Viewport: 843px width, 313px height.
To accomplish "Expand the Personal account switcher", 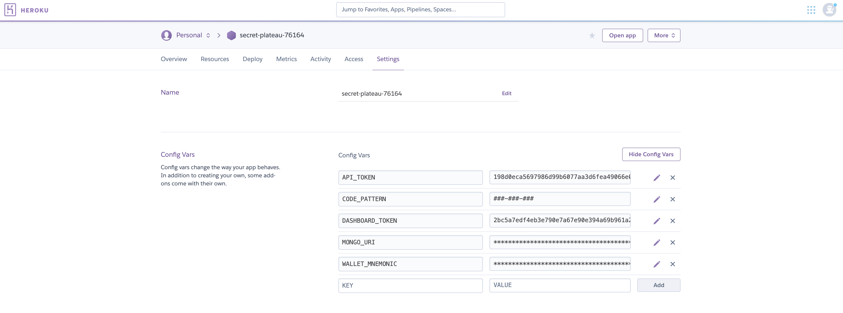I will coord(193,35).
